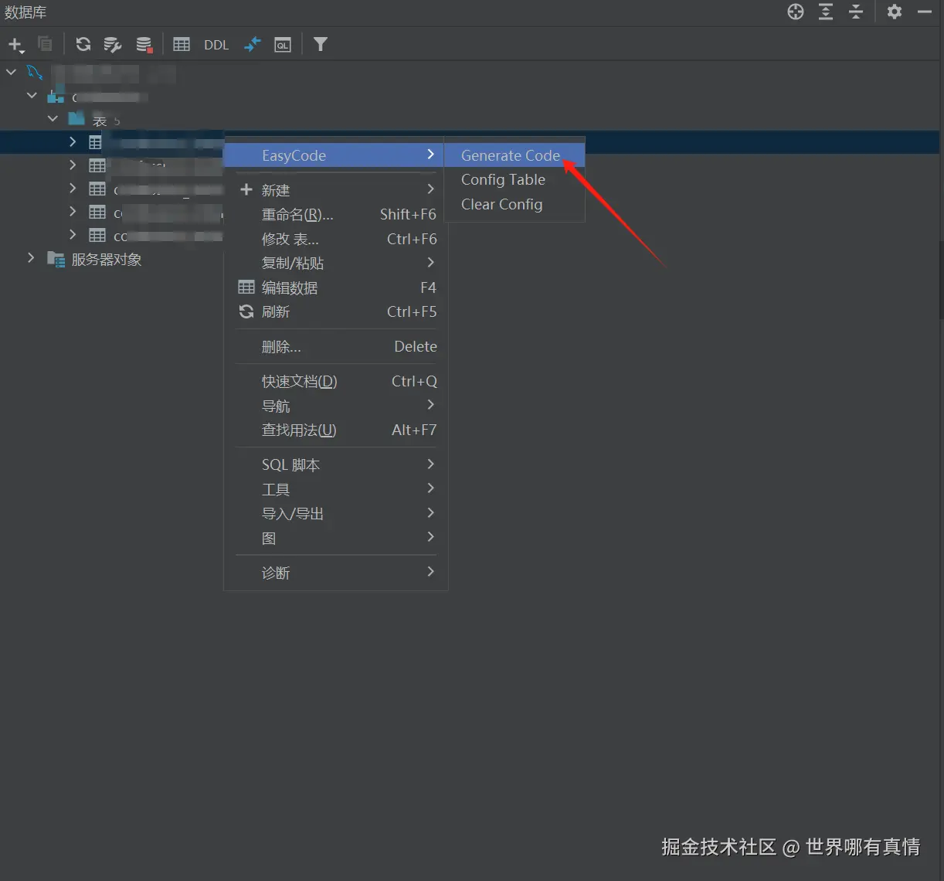Screen dimensions: 944x881
Task: Choose Config Table in the submenu
Action: (x=514, y=179)
